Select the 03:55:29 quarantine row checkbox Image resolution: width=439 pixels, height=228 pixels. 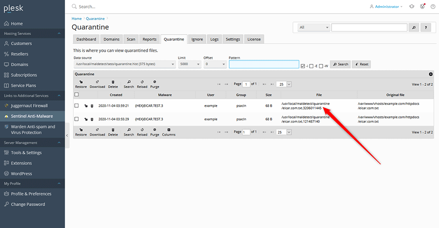point(77,119)
